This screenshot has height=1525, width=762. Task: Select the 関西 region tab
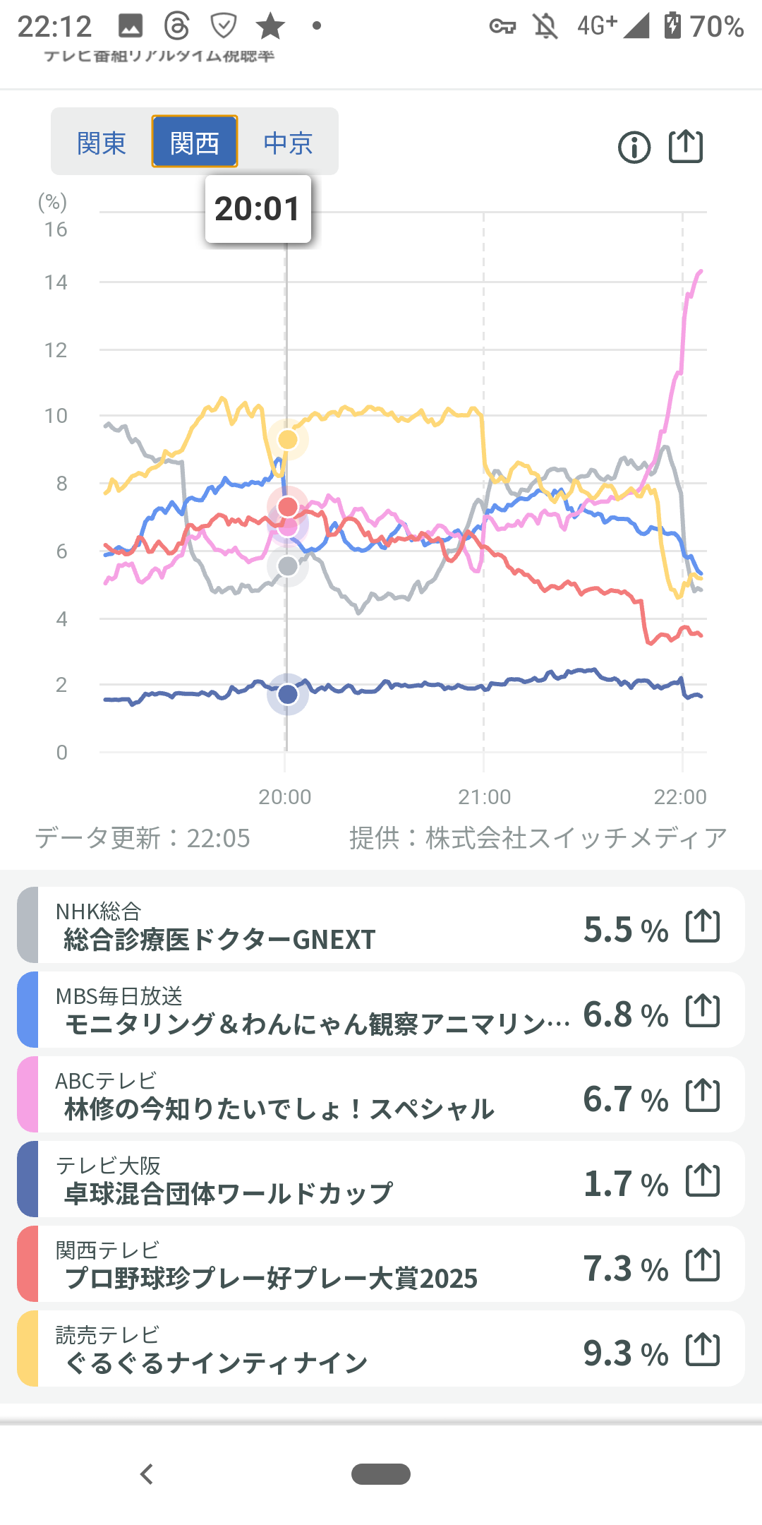tap(195, 143)
